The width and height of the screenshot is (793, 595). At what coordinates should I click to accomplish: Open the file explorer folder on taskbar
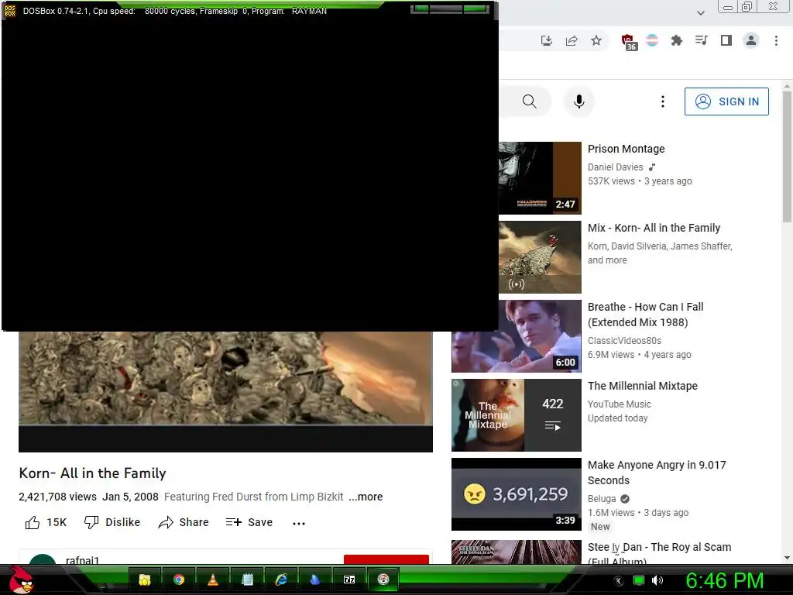pos(145,580)
